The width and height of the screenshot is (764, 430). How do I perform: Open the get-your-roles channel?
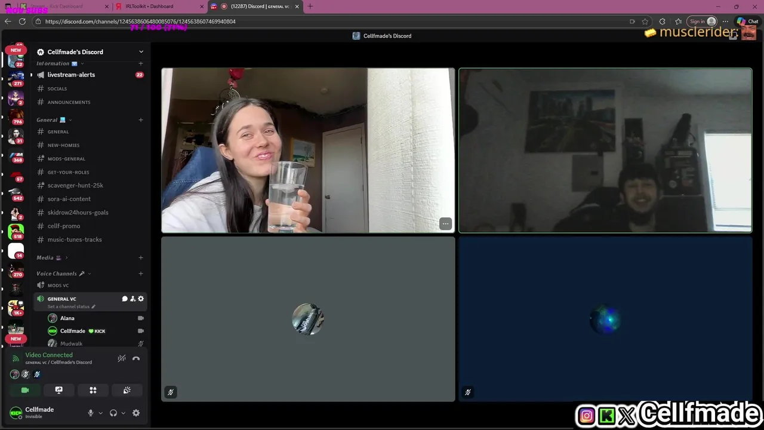coord(90,172)
